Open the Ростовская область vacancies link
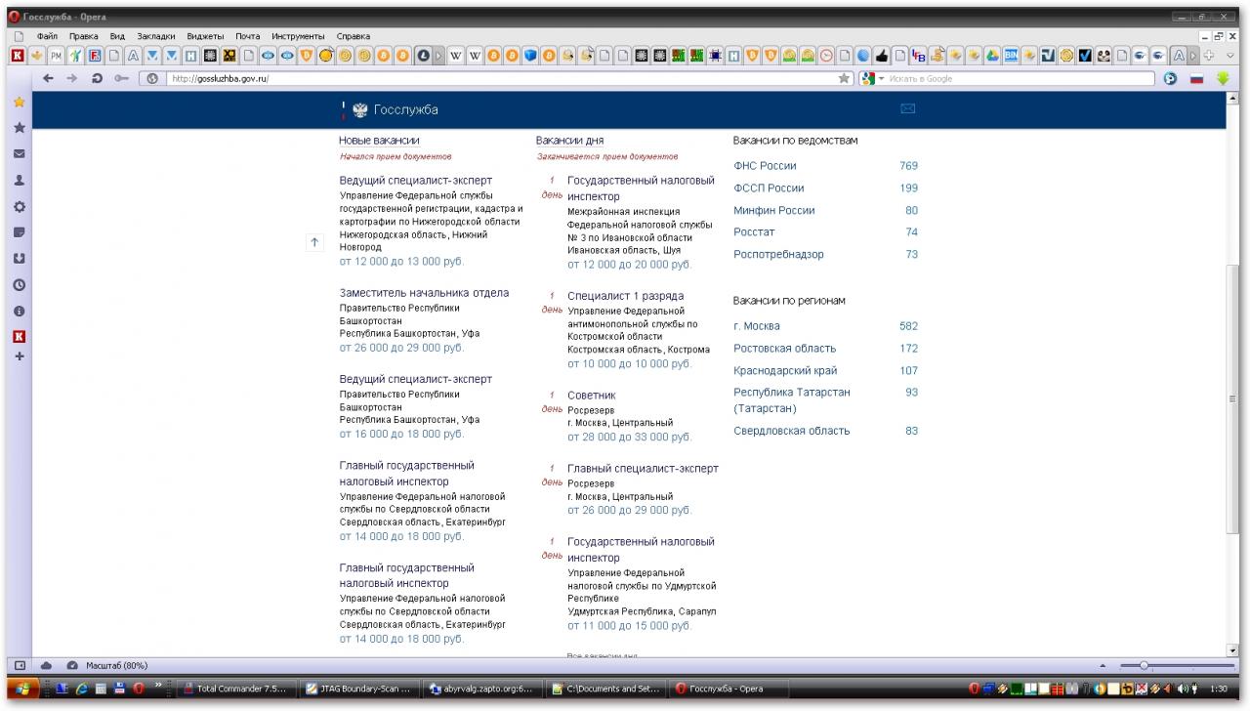 (x=784, y=349)
